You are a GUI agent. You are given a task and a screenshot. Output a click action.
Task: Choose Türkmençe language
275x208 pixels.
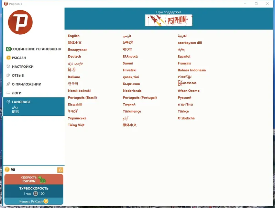[x=132, y=111]
